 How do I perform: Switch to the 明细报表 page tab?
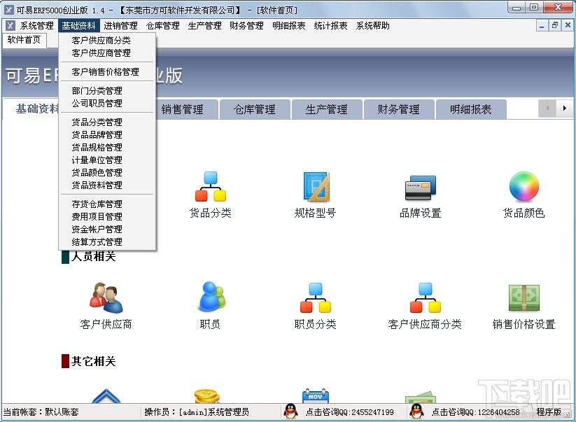[471, 109]
